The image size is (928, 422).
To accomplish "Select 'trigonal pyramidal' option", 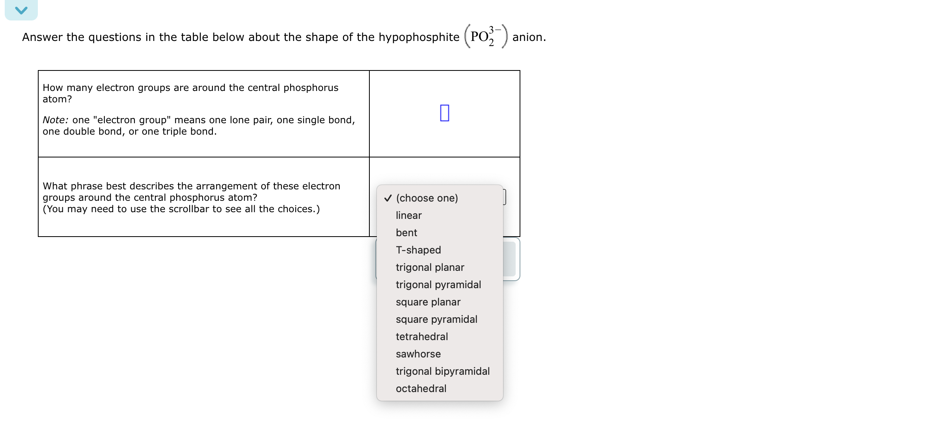I will [x=438, y=285].
